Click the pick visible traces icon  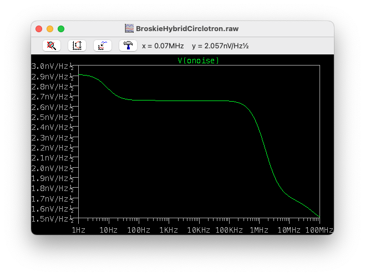click(103, 46)
